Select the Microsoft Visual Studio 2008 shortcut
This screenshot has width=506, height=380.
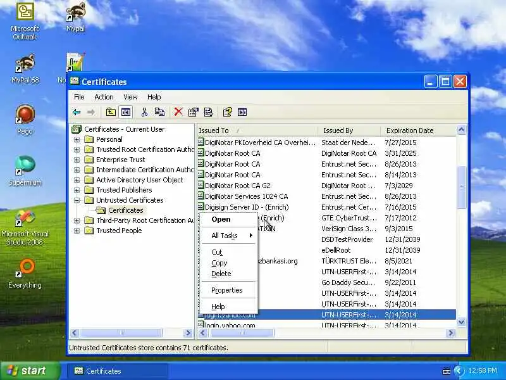click(25, 227)
